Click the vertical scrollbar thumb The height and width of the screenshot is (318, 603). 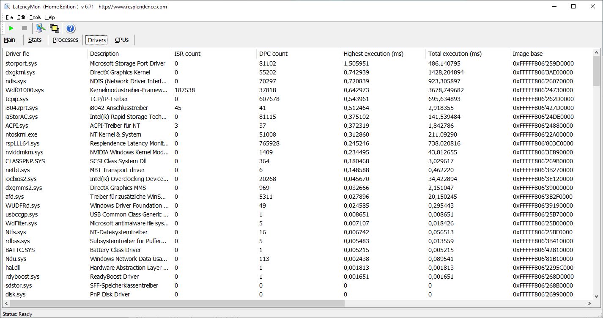[597, 71]
